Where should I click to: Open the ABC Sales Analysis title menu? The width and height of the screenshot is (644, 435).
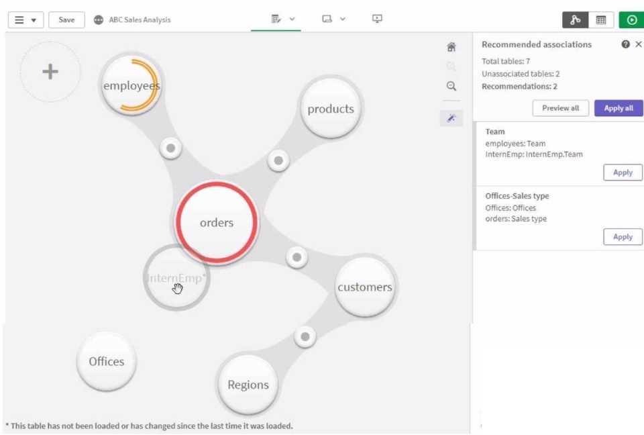click(x=138, y=19)
